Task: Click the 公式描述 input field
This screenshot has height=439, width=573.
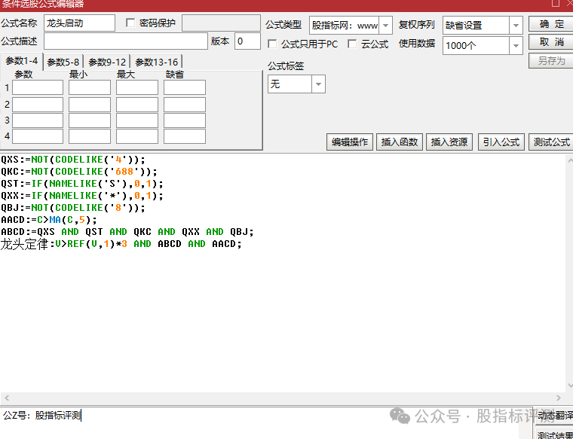Action: (126, 41)
